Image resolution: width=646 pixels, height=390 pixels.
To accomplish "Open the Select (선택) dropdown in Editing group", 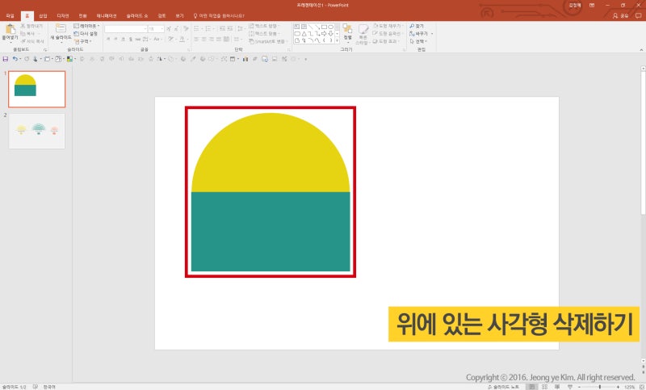I will click(x=421, y=41).
